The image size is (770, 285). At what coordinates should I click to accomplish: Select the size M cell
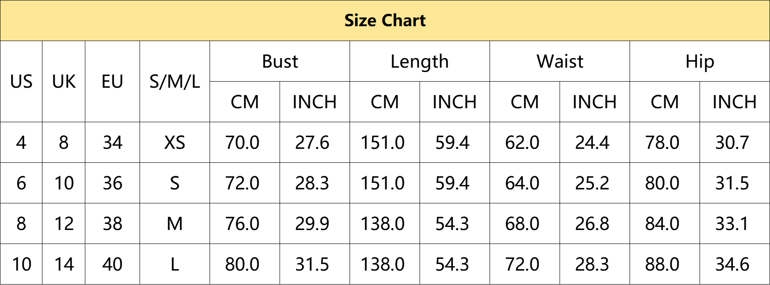(175, 224)
